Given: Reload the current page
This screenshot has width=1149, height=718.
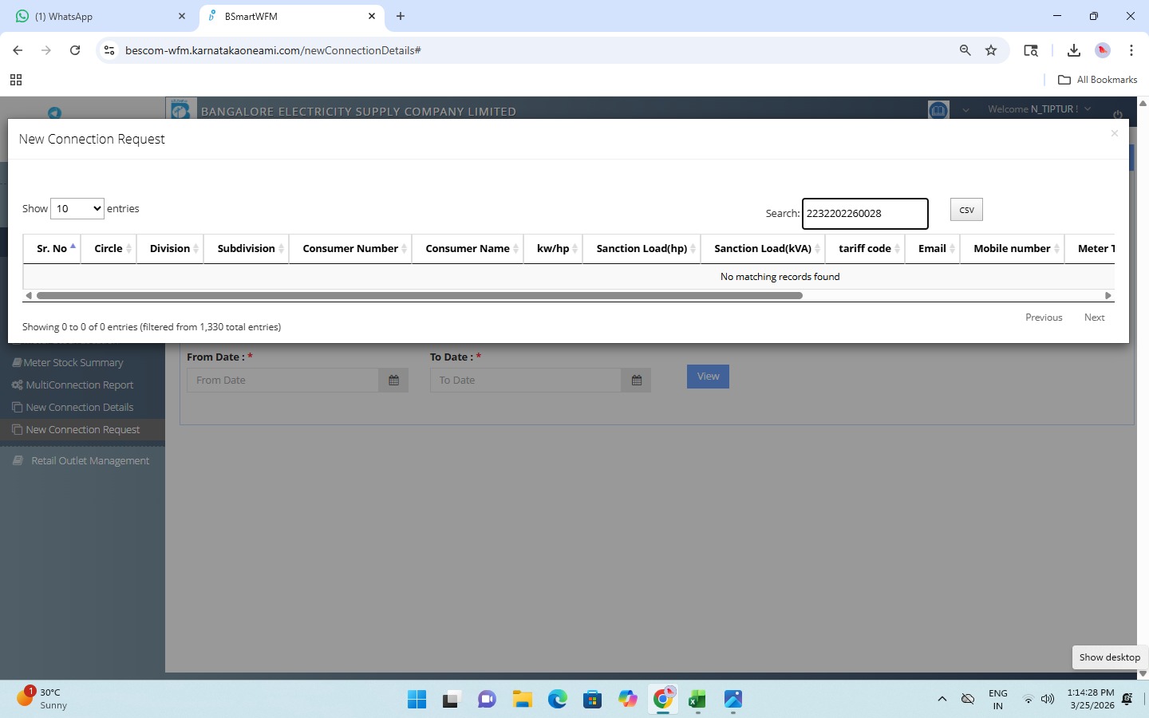Looking at the screenshot, I should pyautogui.click(x=75, y=50).
